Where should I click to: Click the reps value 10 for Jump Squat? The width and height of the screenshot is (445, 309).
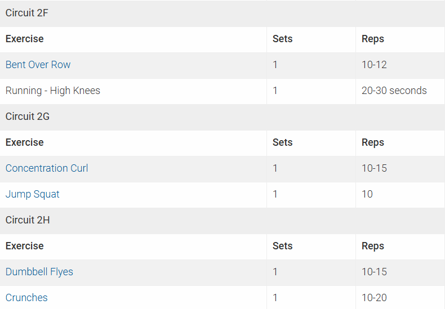[367, 194]
